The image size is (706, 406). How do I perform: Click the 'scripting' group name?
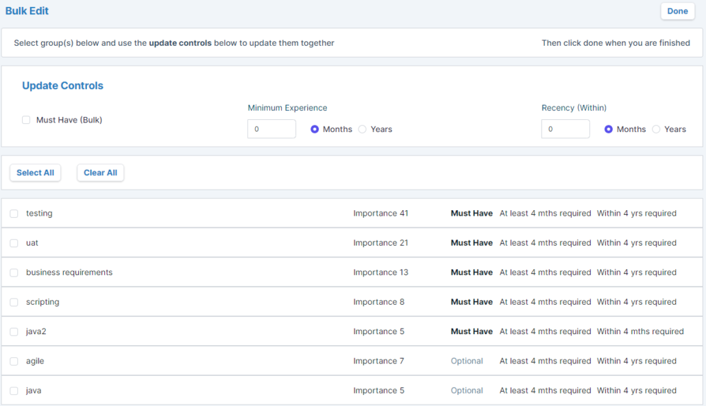coord(42,302)
